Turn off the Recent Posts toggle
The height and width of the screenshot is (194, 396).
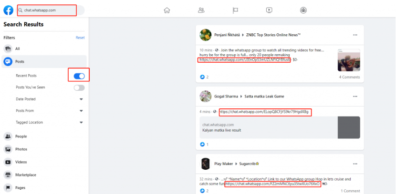tap(79, 76)
